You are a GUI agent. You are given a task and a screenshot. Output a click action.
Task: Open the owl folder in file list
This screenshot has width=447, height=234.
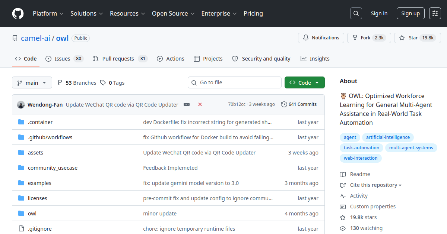32,214
